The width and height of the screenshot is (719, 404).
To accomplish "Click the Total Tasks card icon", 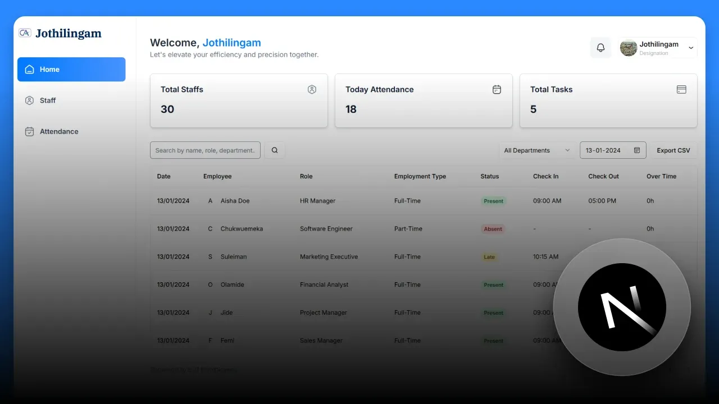I will [x=681, y=89].
